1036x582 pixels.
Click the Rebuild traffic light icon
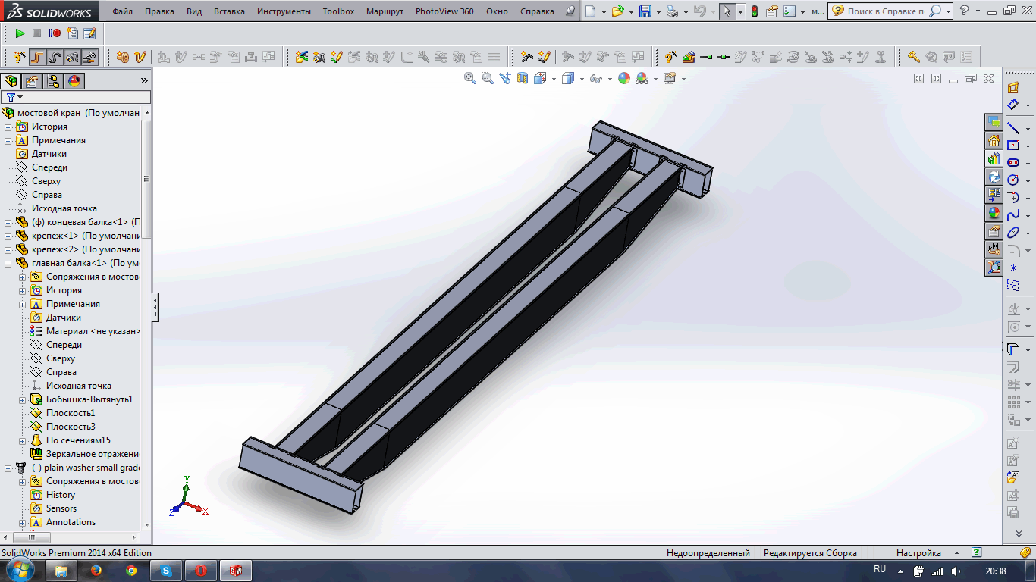pyautogui.click(x=755, y=11)
